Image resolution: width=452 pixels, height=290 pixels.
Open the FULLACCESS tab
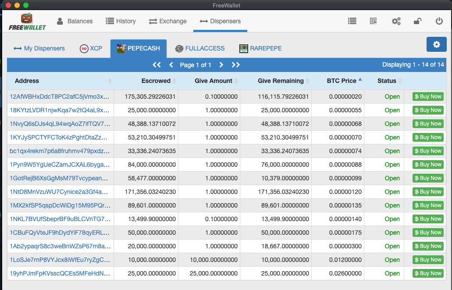click(200, 48)
